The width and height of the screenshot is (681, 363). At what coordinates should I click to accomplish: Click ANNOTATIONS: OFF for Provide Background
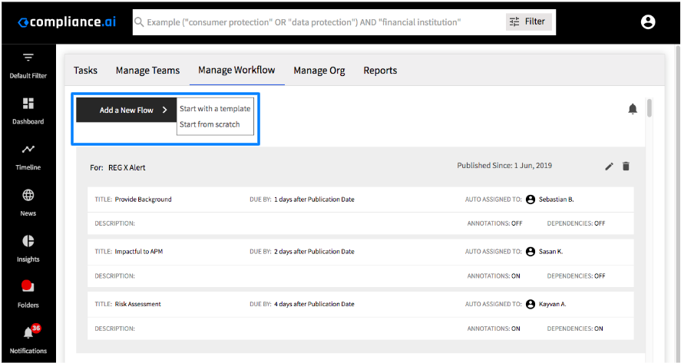coord(494,223)
